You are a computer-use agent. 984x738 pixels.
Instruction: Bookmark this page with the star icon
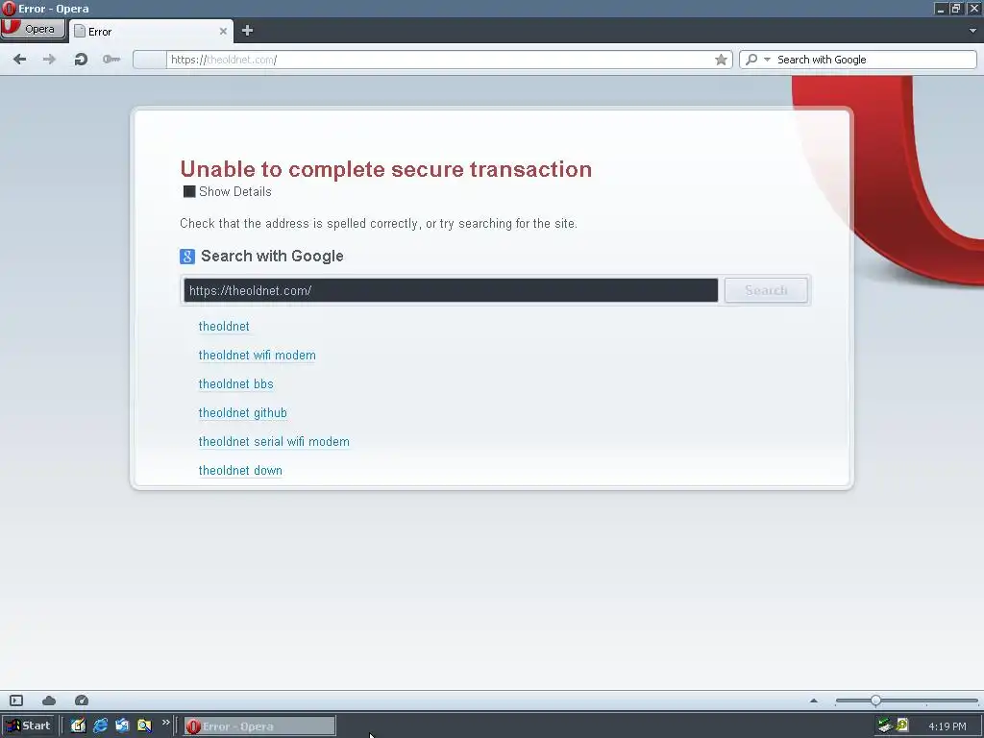tap(721, 60)
